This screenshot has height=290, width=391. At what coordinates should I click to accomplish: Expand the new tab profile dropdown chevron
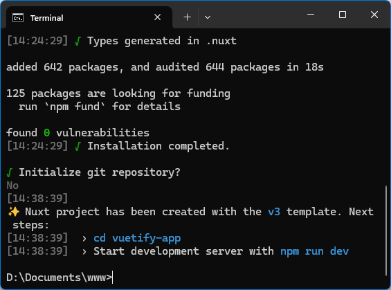pos(208,17)
